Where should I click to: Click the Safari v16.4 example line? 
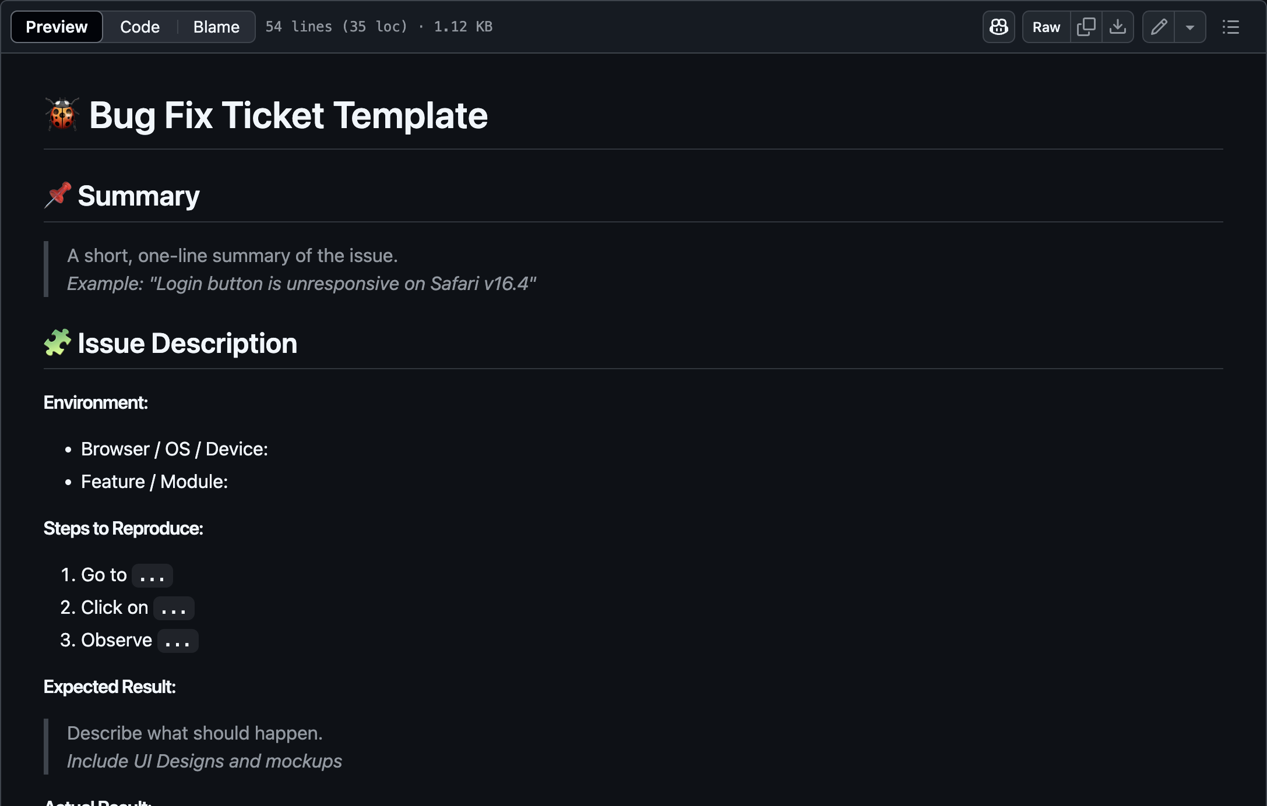(x=301, y=284)
